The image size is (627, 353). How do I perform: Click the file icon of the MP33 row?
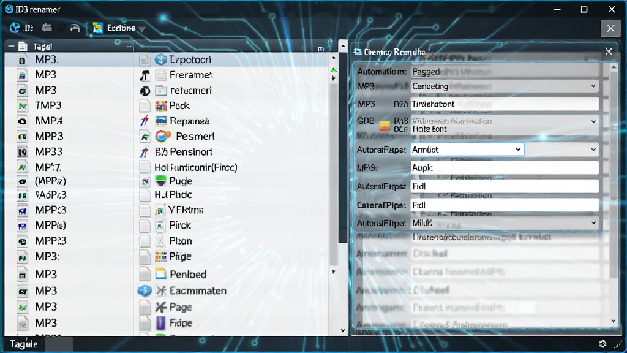[x=23, y=152]
